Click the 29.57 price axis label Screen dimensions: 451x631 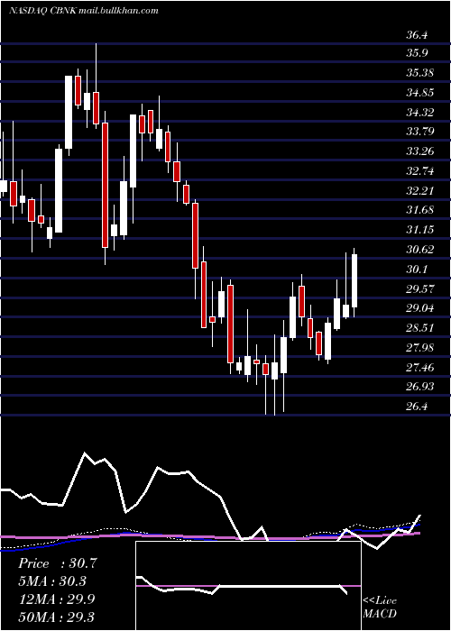pyautogui.click(x=419, y=288)
